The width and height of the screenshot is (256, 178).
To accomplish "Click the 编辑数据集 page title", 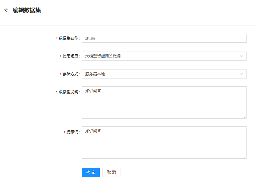I will coord(27,10).
